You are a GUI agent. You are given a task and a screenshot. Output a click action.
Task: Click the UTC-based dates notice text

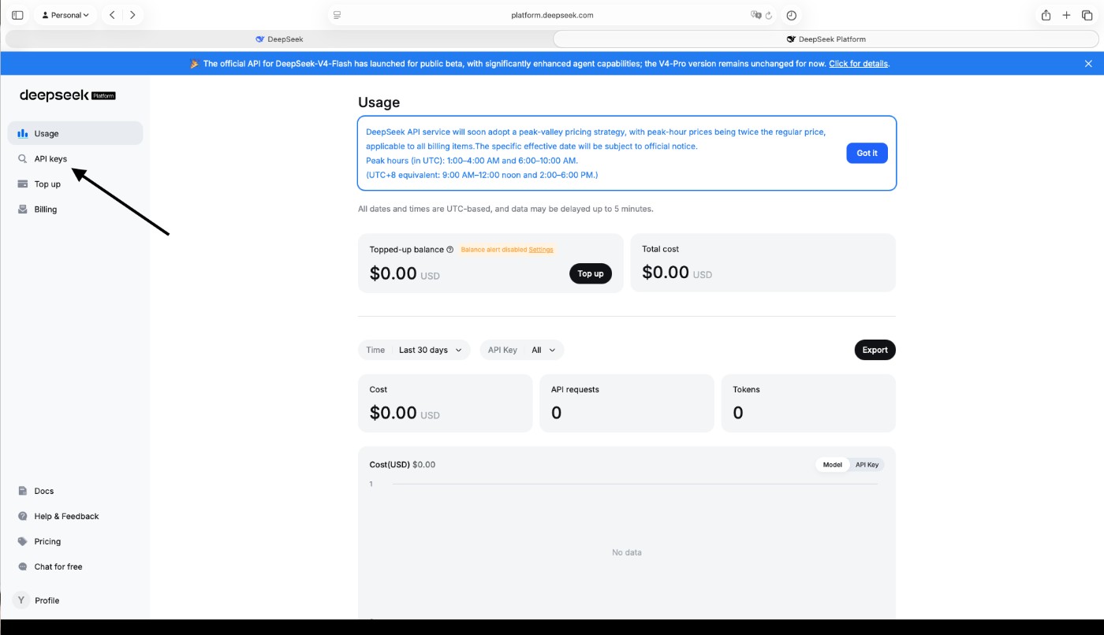[x=505, y=209]
